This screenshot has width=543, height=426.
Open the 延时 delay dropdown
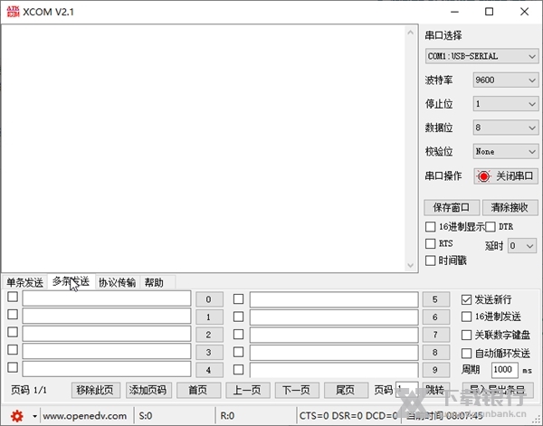[522, 246]
